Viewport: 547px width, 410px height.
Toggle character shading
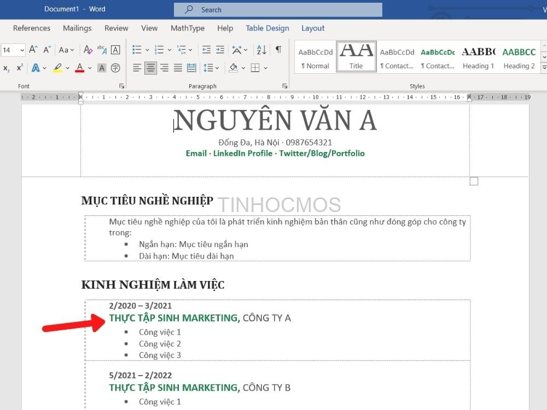(102, 68)
